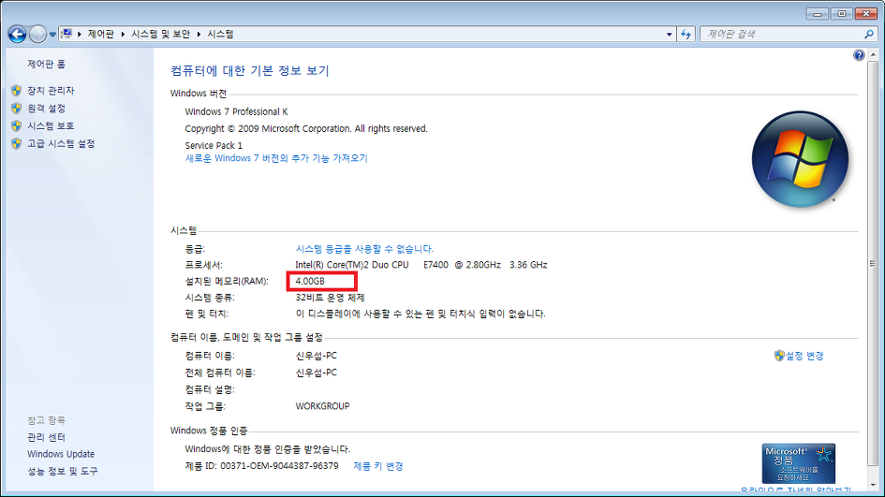Open 원격 설정 from the sidebar
The height and width of the screenshot is (497, 885).
[46, 108]
